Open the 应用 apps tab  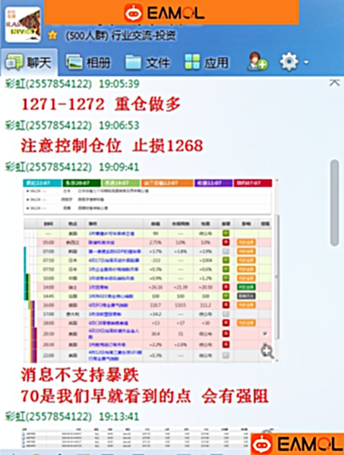[206, 62]
